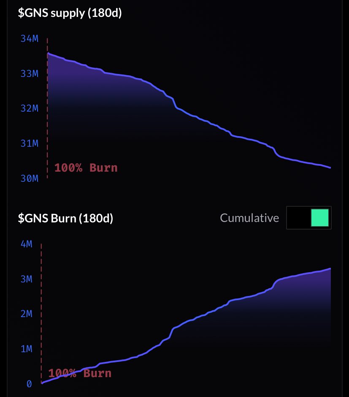
Task: Click the 32M axis label in supply chart
Action: [x=30, y=108]
